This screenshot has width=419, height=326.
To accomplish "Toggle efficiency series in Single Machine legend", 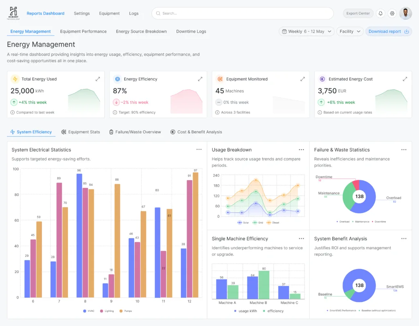I will (273, 311).
